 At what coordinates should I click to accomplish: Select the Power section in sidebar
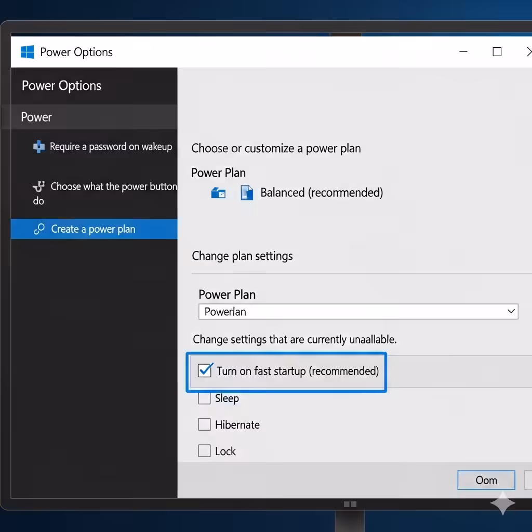[94, 117]
